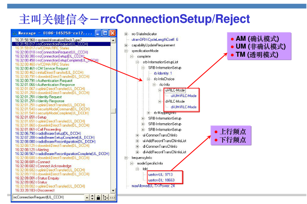Viewport: 307px width, 204px height.
Task: Click the tree-structure icon in Message toolbar
Action: (105, 197)
